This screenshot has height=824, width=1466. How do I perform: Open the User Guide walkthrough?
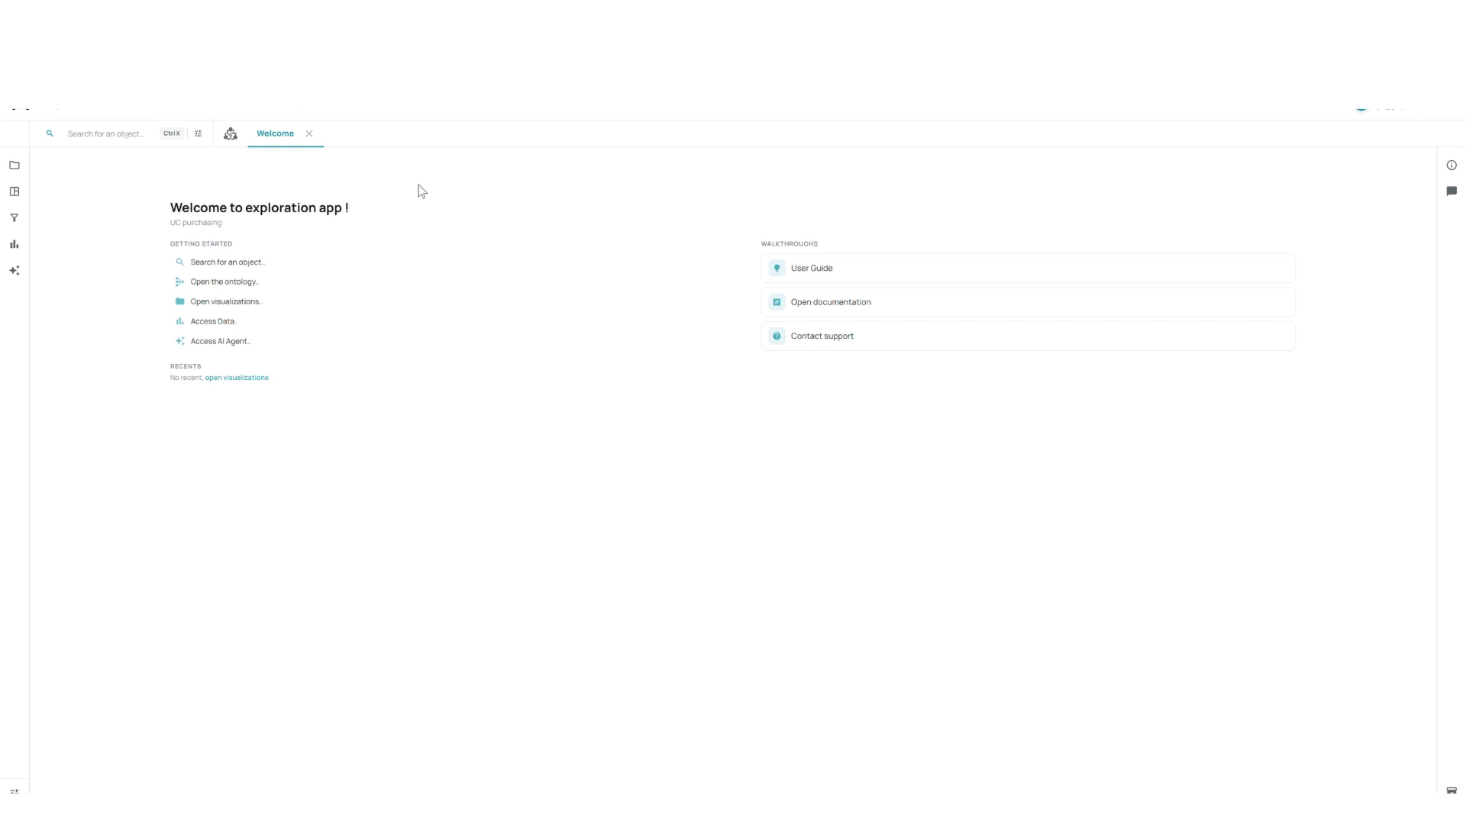point(1028,268)
